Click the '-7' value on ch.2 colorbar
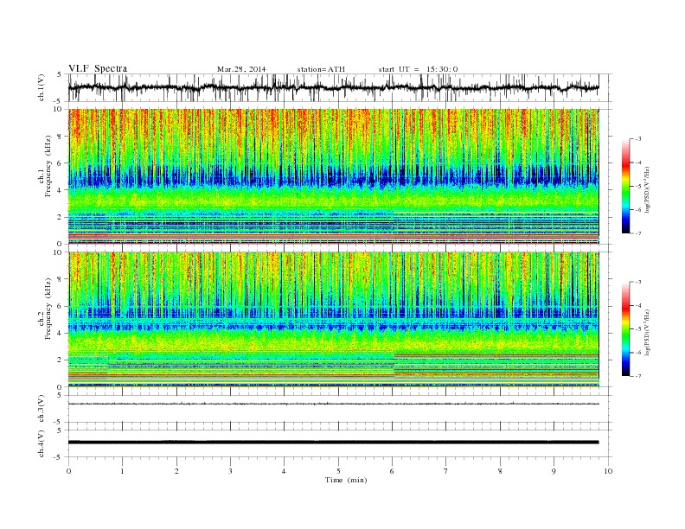The height and width of the screenshot is (529, 685). click(637, 376)
